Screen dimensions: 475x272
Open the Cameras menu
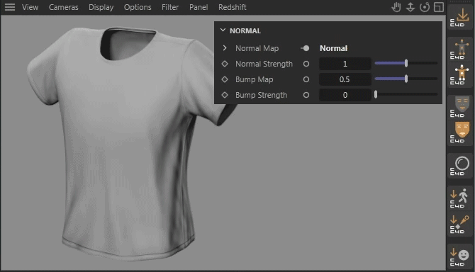[63, 7]
